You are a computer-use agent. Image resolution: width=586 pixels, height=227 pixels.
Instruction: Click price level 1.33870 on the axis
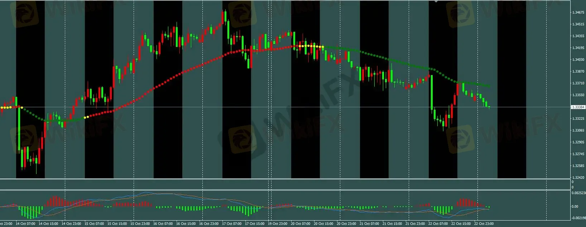(578, 71)
